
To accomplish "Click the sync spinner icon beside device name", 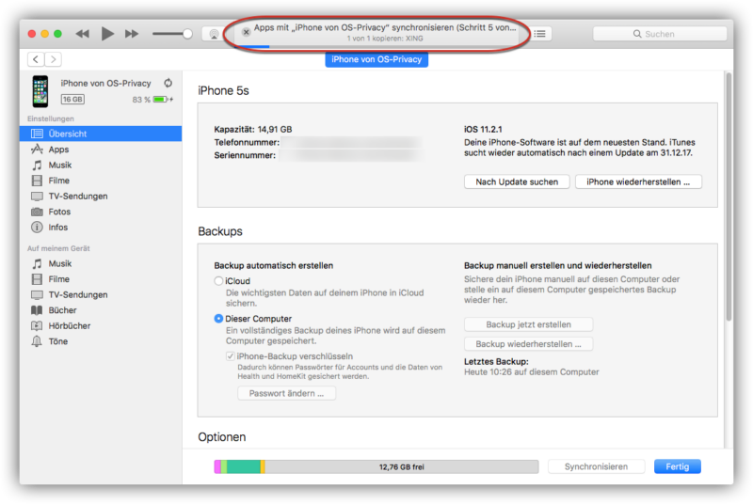I will tap(168, 83).
